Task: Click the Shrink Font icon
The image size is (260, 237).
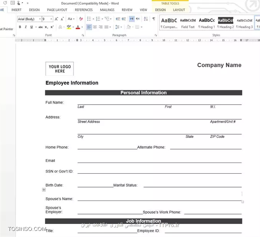Action: point(62,19)
